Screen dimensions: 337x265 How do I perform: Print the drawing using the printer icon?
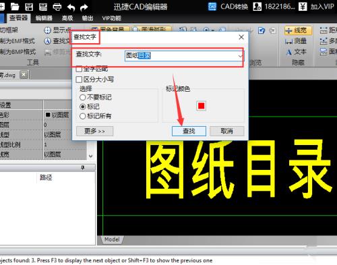57,7
